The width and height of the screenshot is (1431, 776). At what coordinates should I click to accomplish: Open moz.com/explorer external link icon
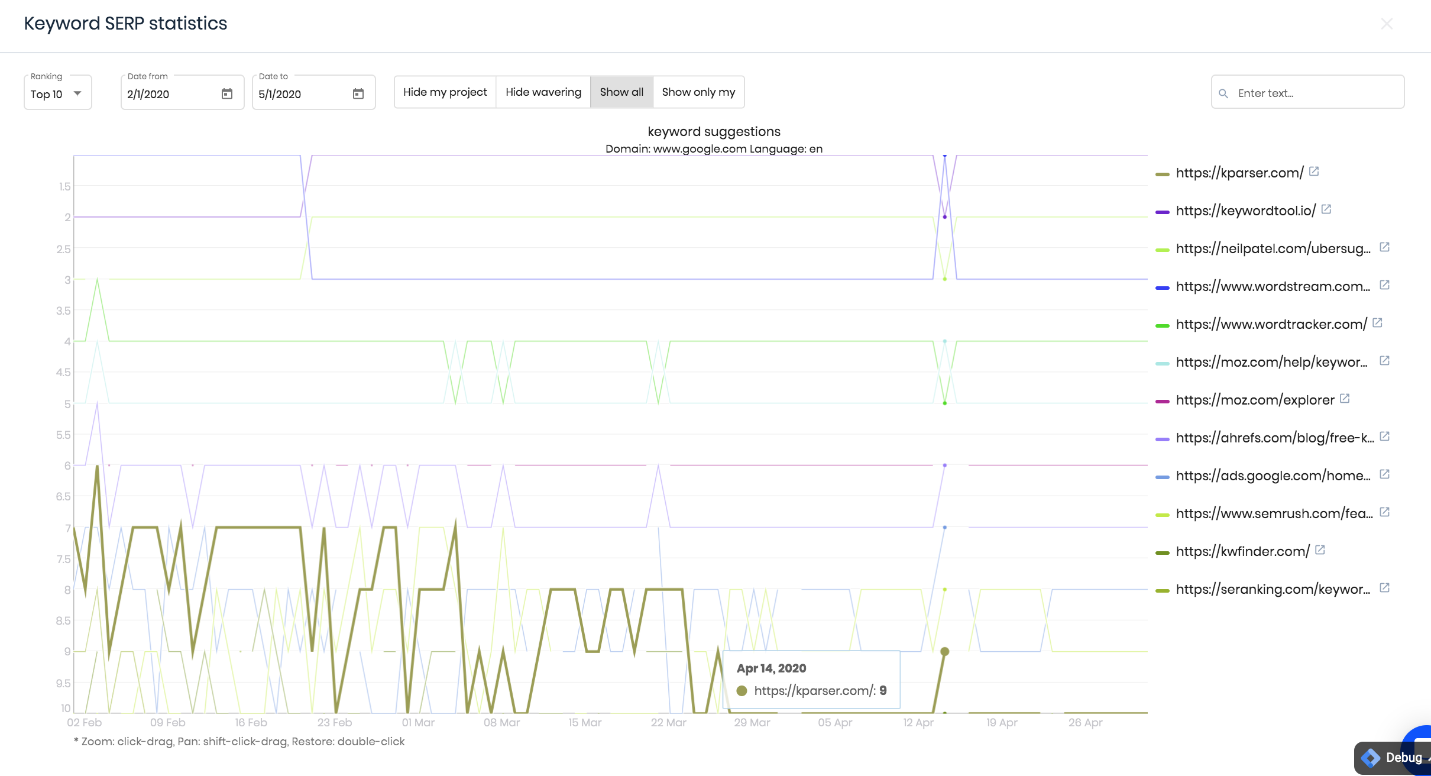(x=1345, y=399)
